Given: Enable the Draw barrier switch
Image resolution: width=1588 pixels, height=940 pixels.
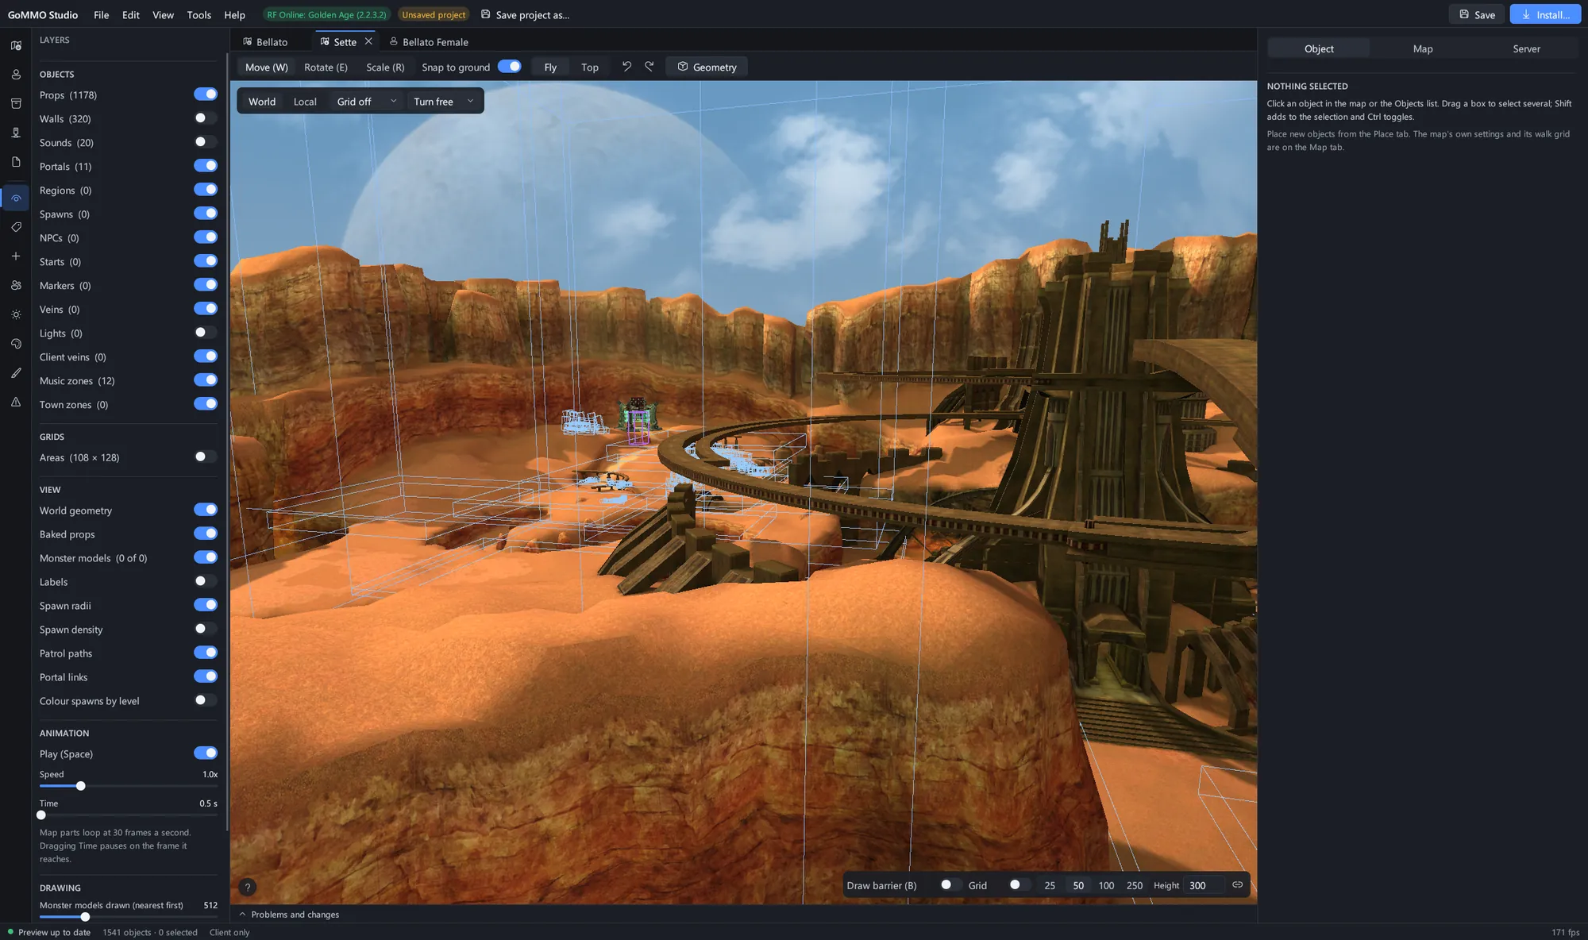Looking at the screenshot, I should pyautogui.click(x=950, y=884).
